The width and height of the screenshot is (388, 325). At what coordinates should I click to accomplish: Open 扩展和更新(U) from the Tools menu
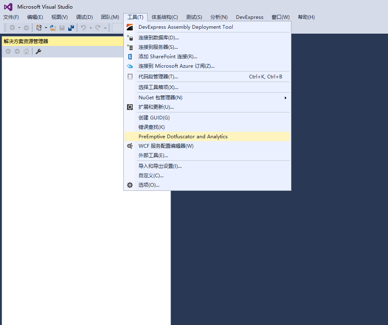pyautogui.click(x=157, y=107)
